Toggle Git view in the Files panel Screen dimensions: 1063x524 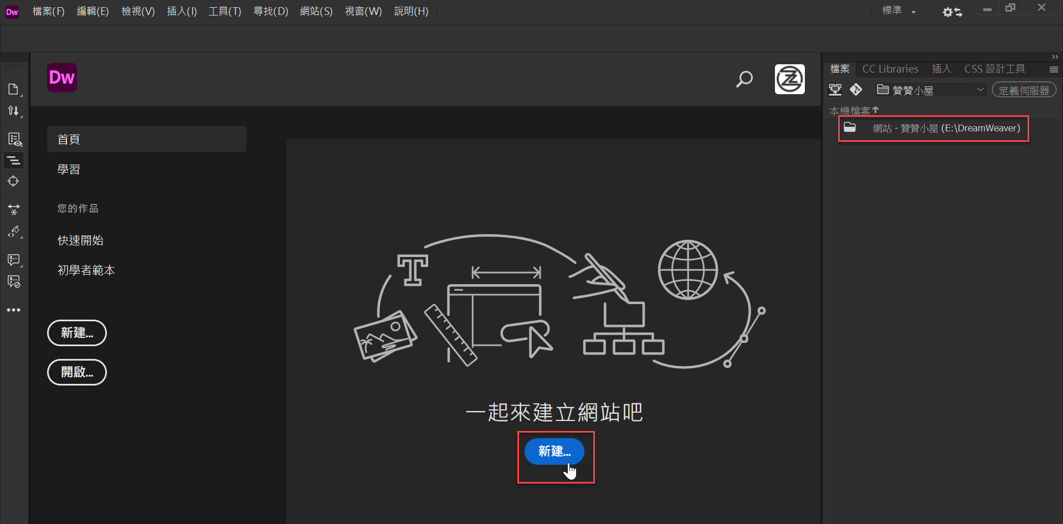click(856, 89)
